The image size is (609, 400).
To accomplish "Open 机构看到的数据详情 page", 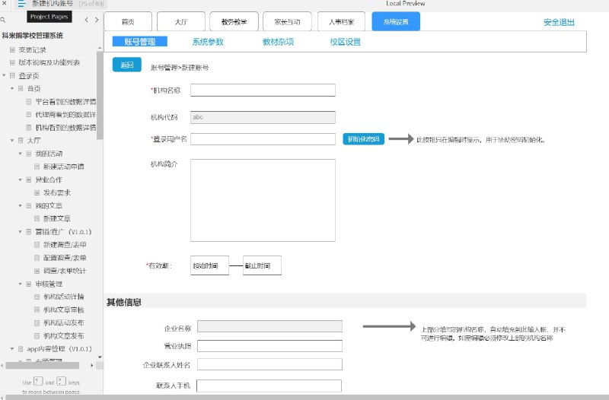I will 65,128.
